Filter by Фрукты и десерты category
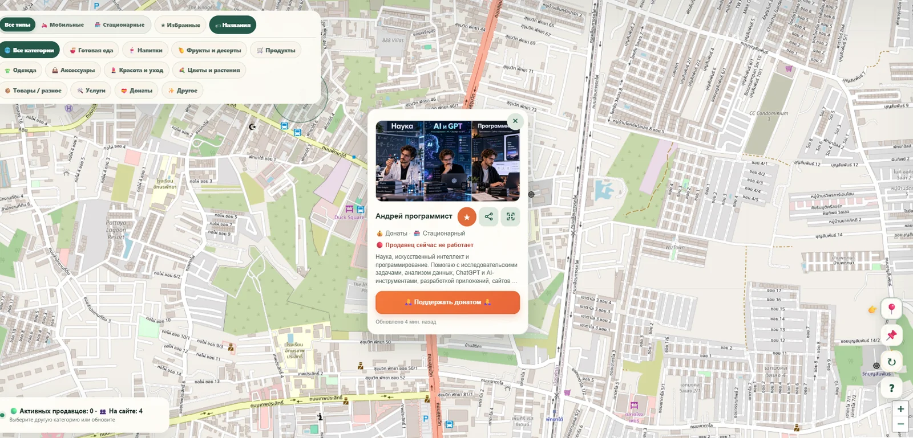Viewport: 913px width, 438px height. 209,50
